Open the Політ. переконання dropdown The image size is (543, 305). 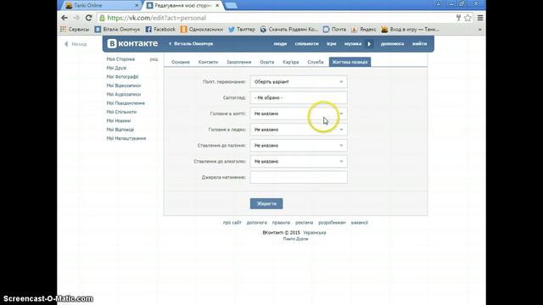(x=299, y=82)
